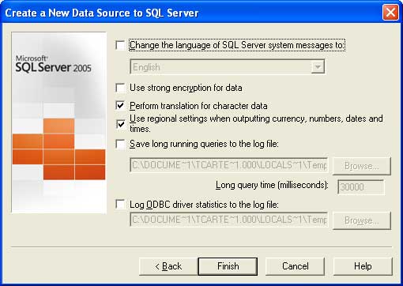Viewport: 403px width, 286px height.
Task: Click the ODBC statistics log path field
Action: tap(229, 220)
